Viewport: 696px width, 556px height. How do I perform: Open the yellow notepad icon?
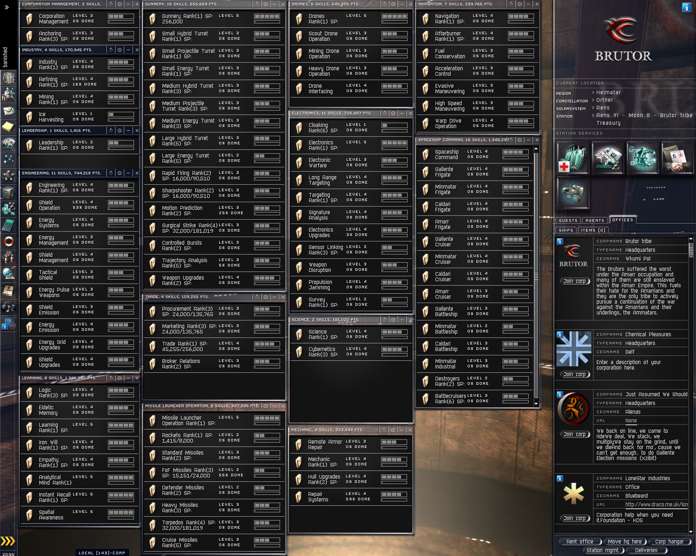pyautogui.click(x=9, y=127)
